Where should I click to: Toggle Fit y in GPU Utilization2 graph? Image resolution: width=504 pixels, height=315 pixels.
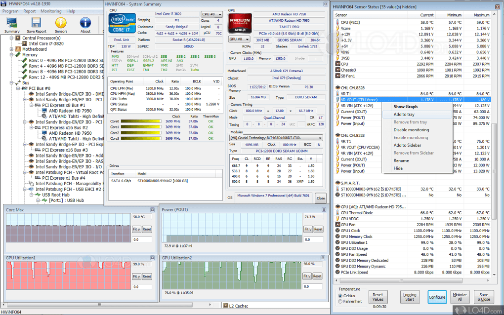coord(307,276)
